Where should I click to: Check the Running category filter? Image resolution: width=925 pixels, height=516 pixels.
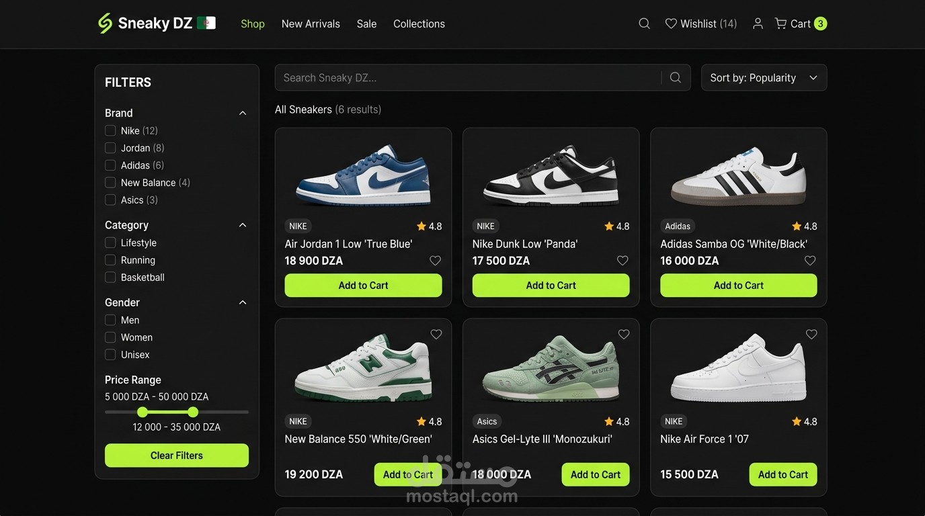110,260
